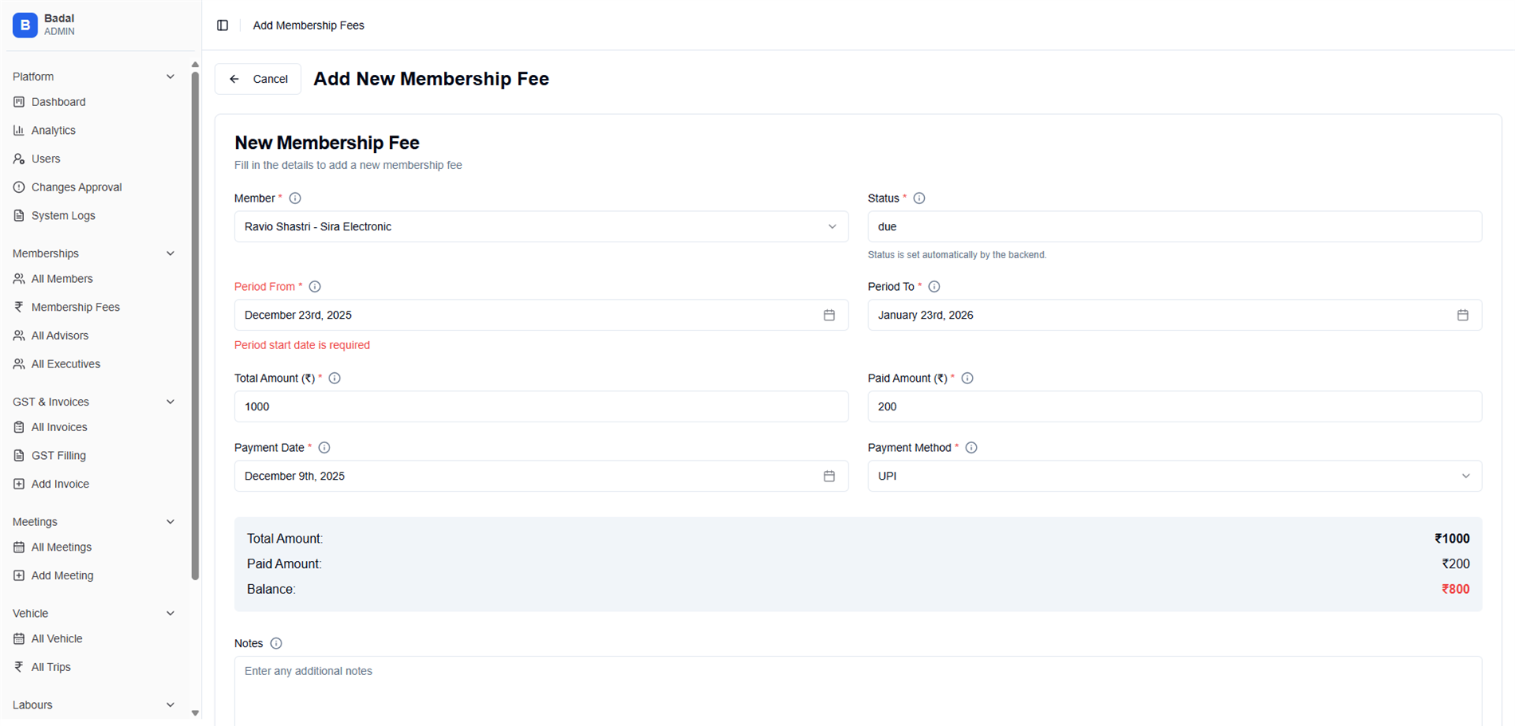Toggle the sidebar panel icon
The width and height of the screenshot is (1515, 726).
(222, 26)
